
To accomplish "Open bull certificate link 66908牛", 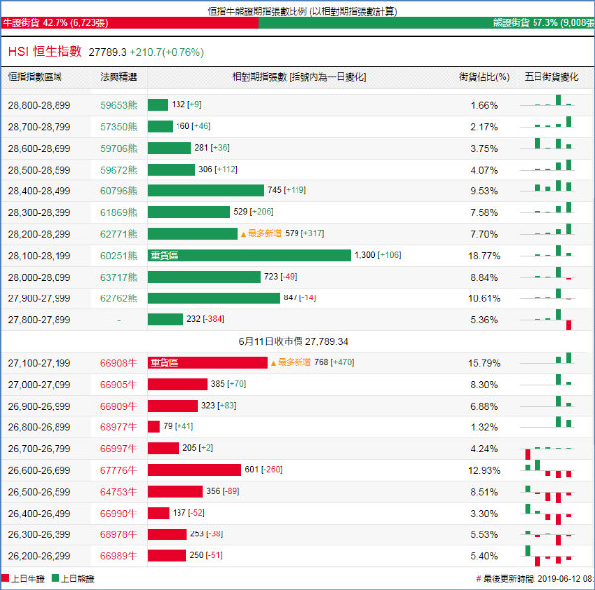I will tap(118, 363).
